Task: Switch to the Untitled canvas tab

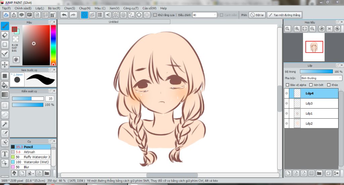Action: click(x=114, y=22)
